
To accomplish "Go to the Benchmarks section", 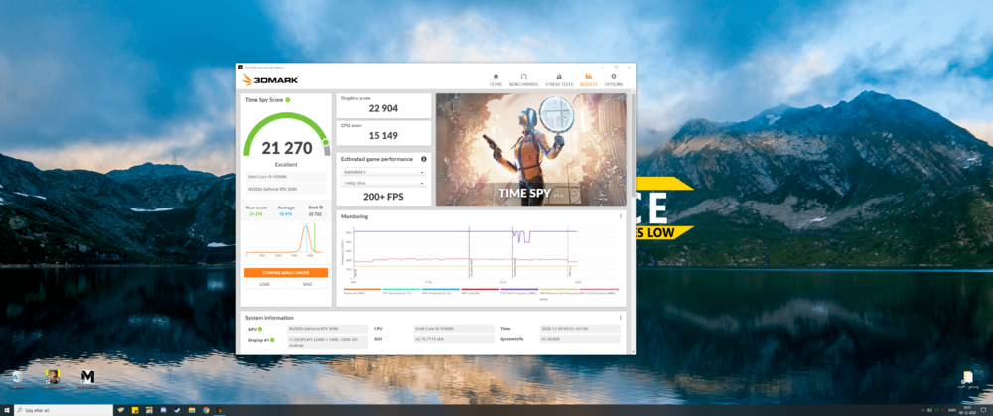I will pos(524,79).
